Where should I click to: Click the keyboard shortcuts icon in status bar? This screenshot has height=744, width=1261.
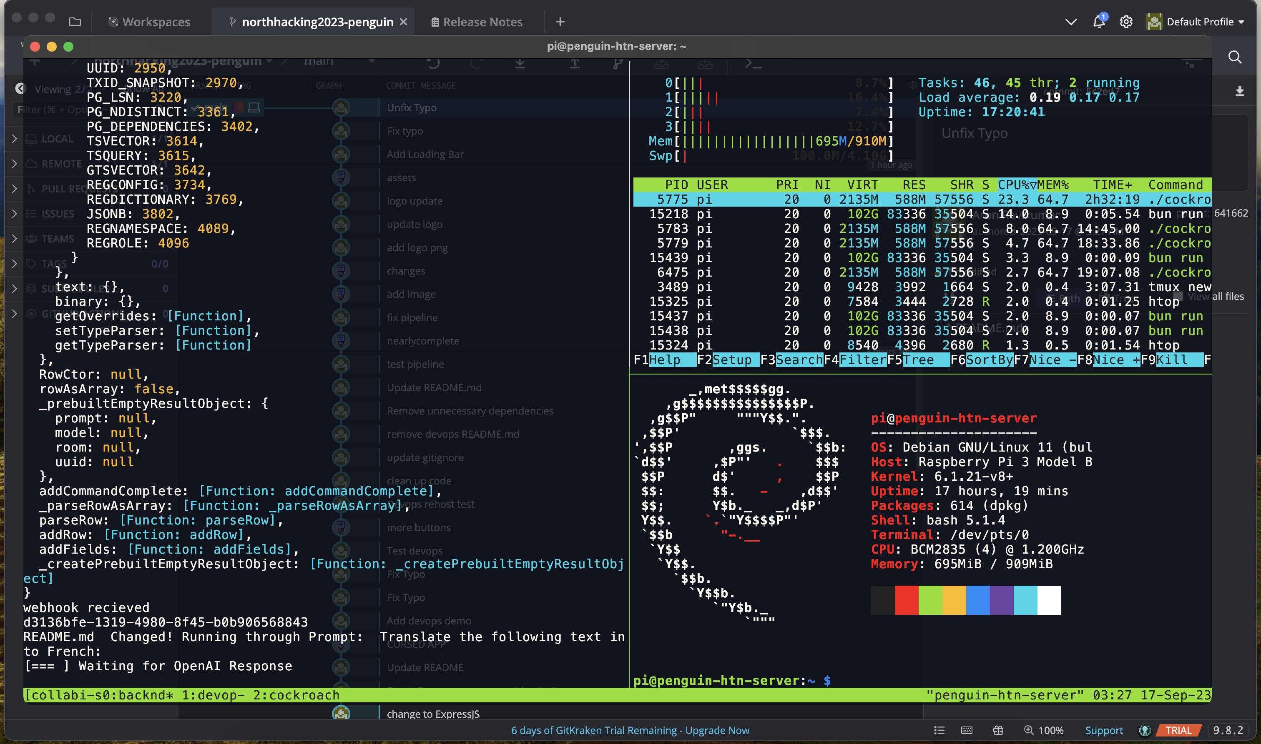[967, 730]
